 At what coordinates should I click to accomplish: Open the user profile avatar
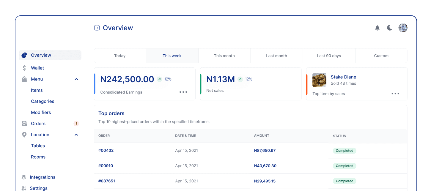(403, 28)
